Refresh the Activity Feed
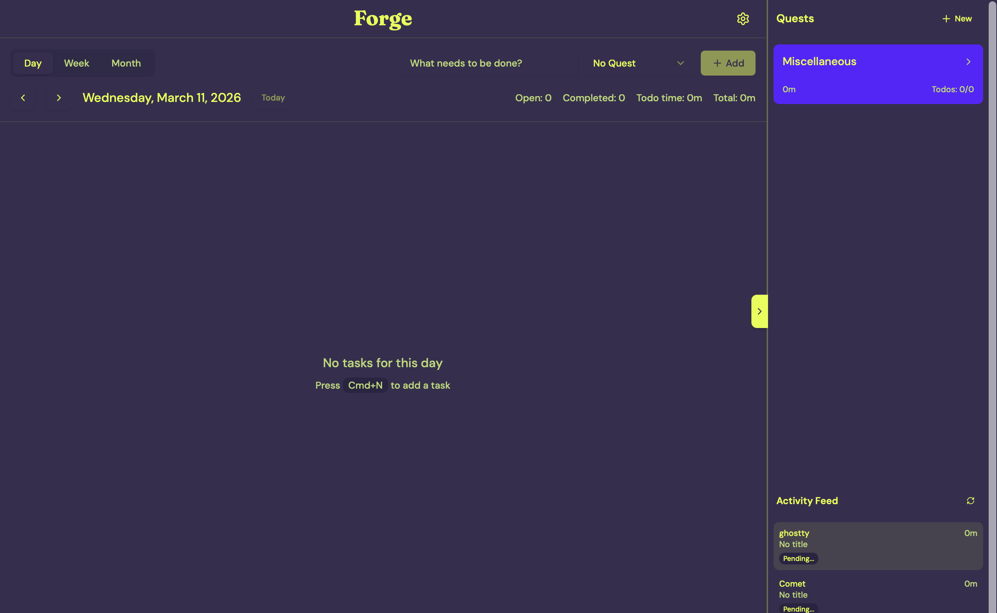This screenshot has height=613, width=997. pos(970,500)
